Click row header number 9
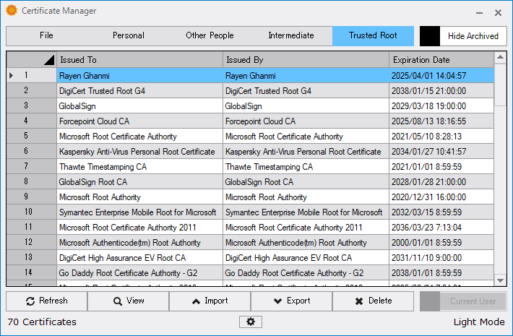The height and width of the screenshot is (336, 513). [x=31, y=197]
